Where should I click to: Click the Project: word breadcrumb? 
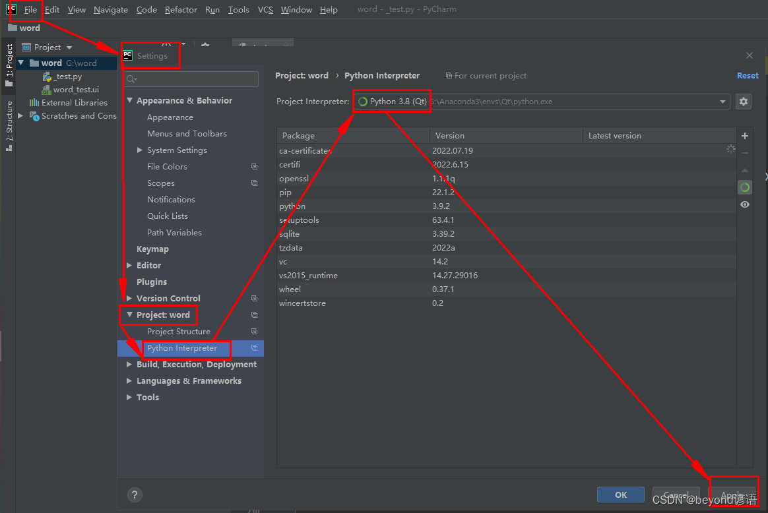[x=302, y=75]
